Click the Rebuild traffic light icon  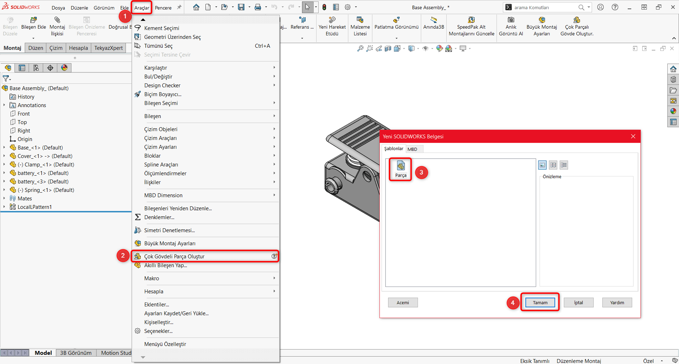coord(324,7)
